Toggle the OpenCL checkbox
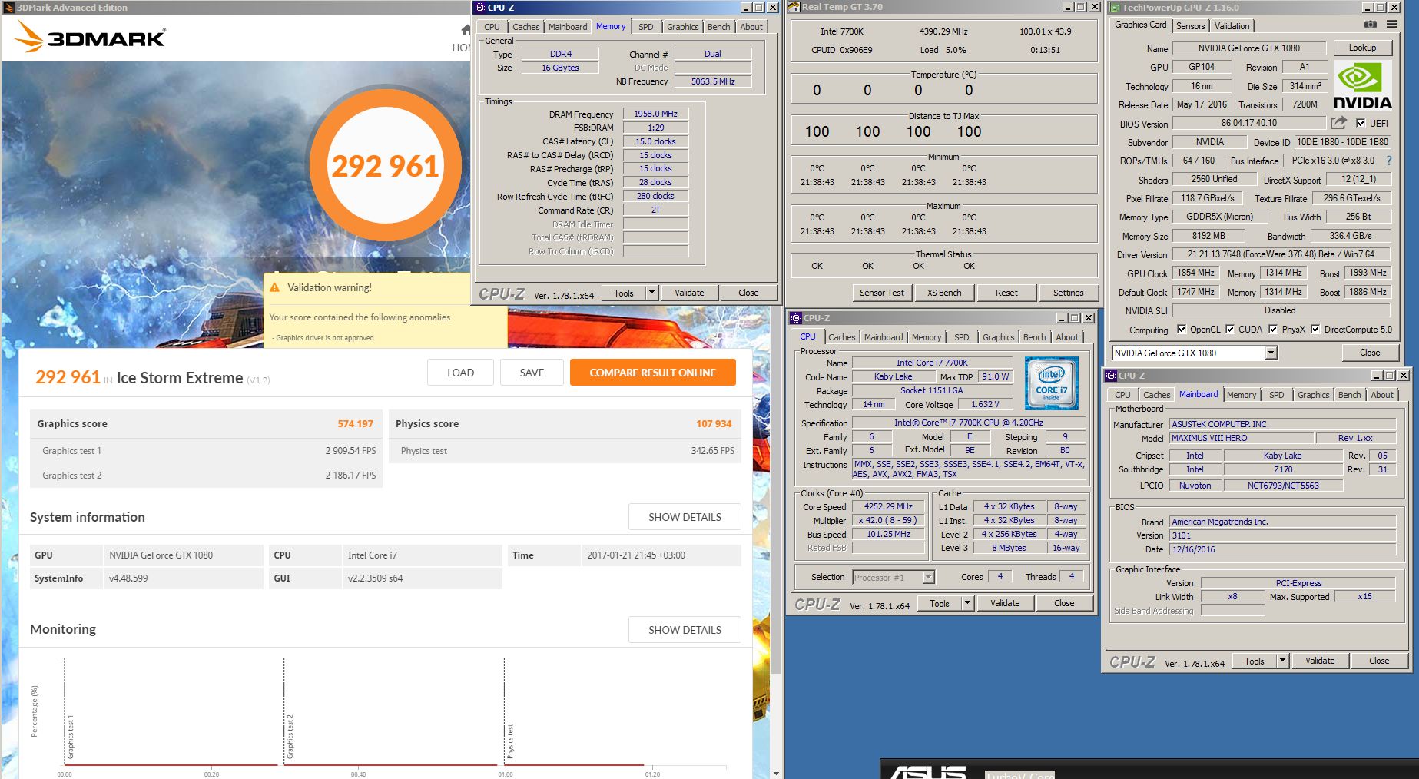 [1181, 330]
